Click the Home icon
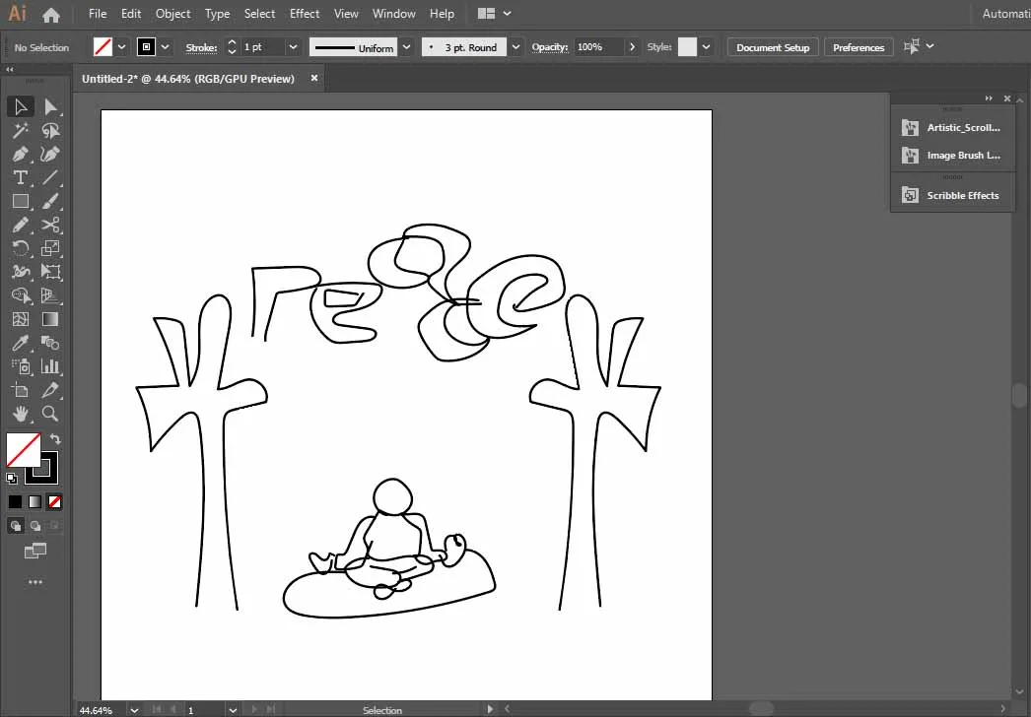Viewport: 1031px width, 717px height. 51,15
